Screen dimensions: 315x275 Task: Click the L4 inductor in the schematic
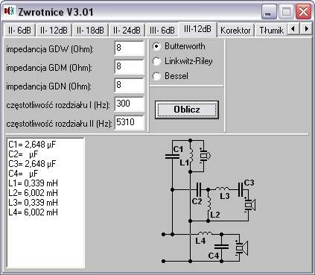(x=205, y=233)
